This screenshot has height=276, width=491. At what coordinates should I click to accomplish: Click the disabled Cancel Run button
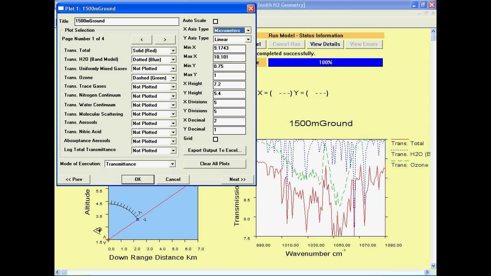pyautogui.click(x=286, y=44)
